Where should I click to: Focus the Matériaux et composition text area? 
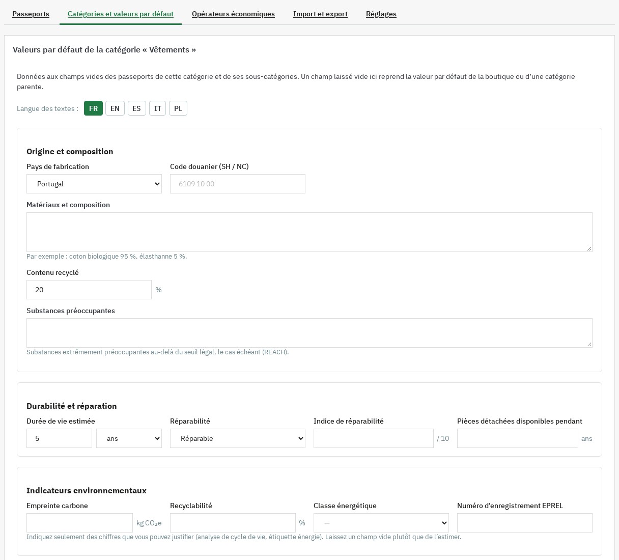click(x=309, y=232)
